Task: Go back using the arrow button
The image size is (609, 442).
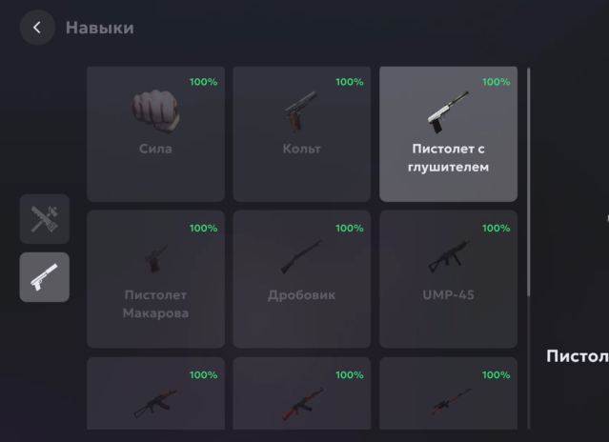Action: pos(37,28)
